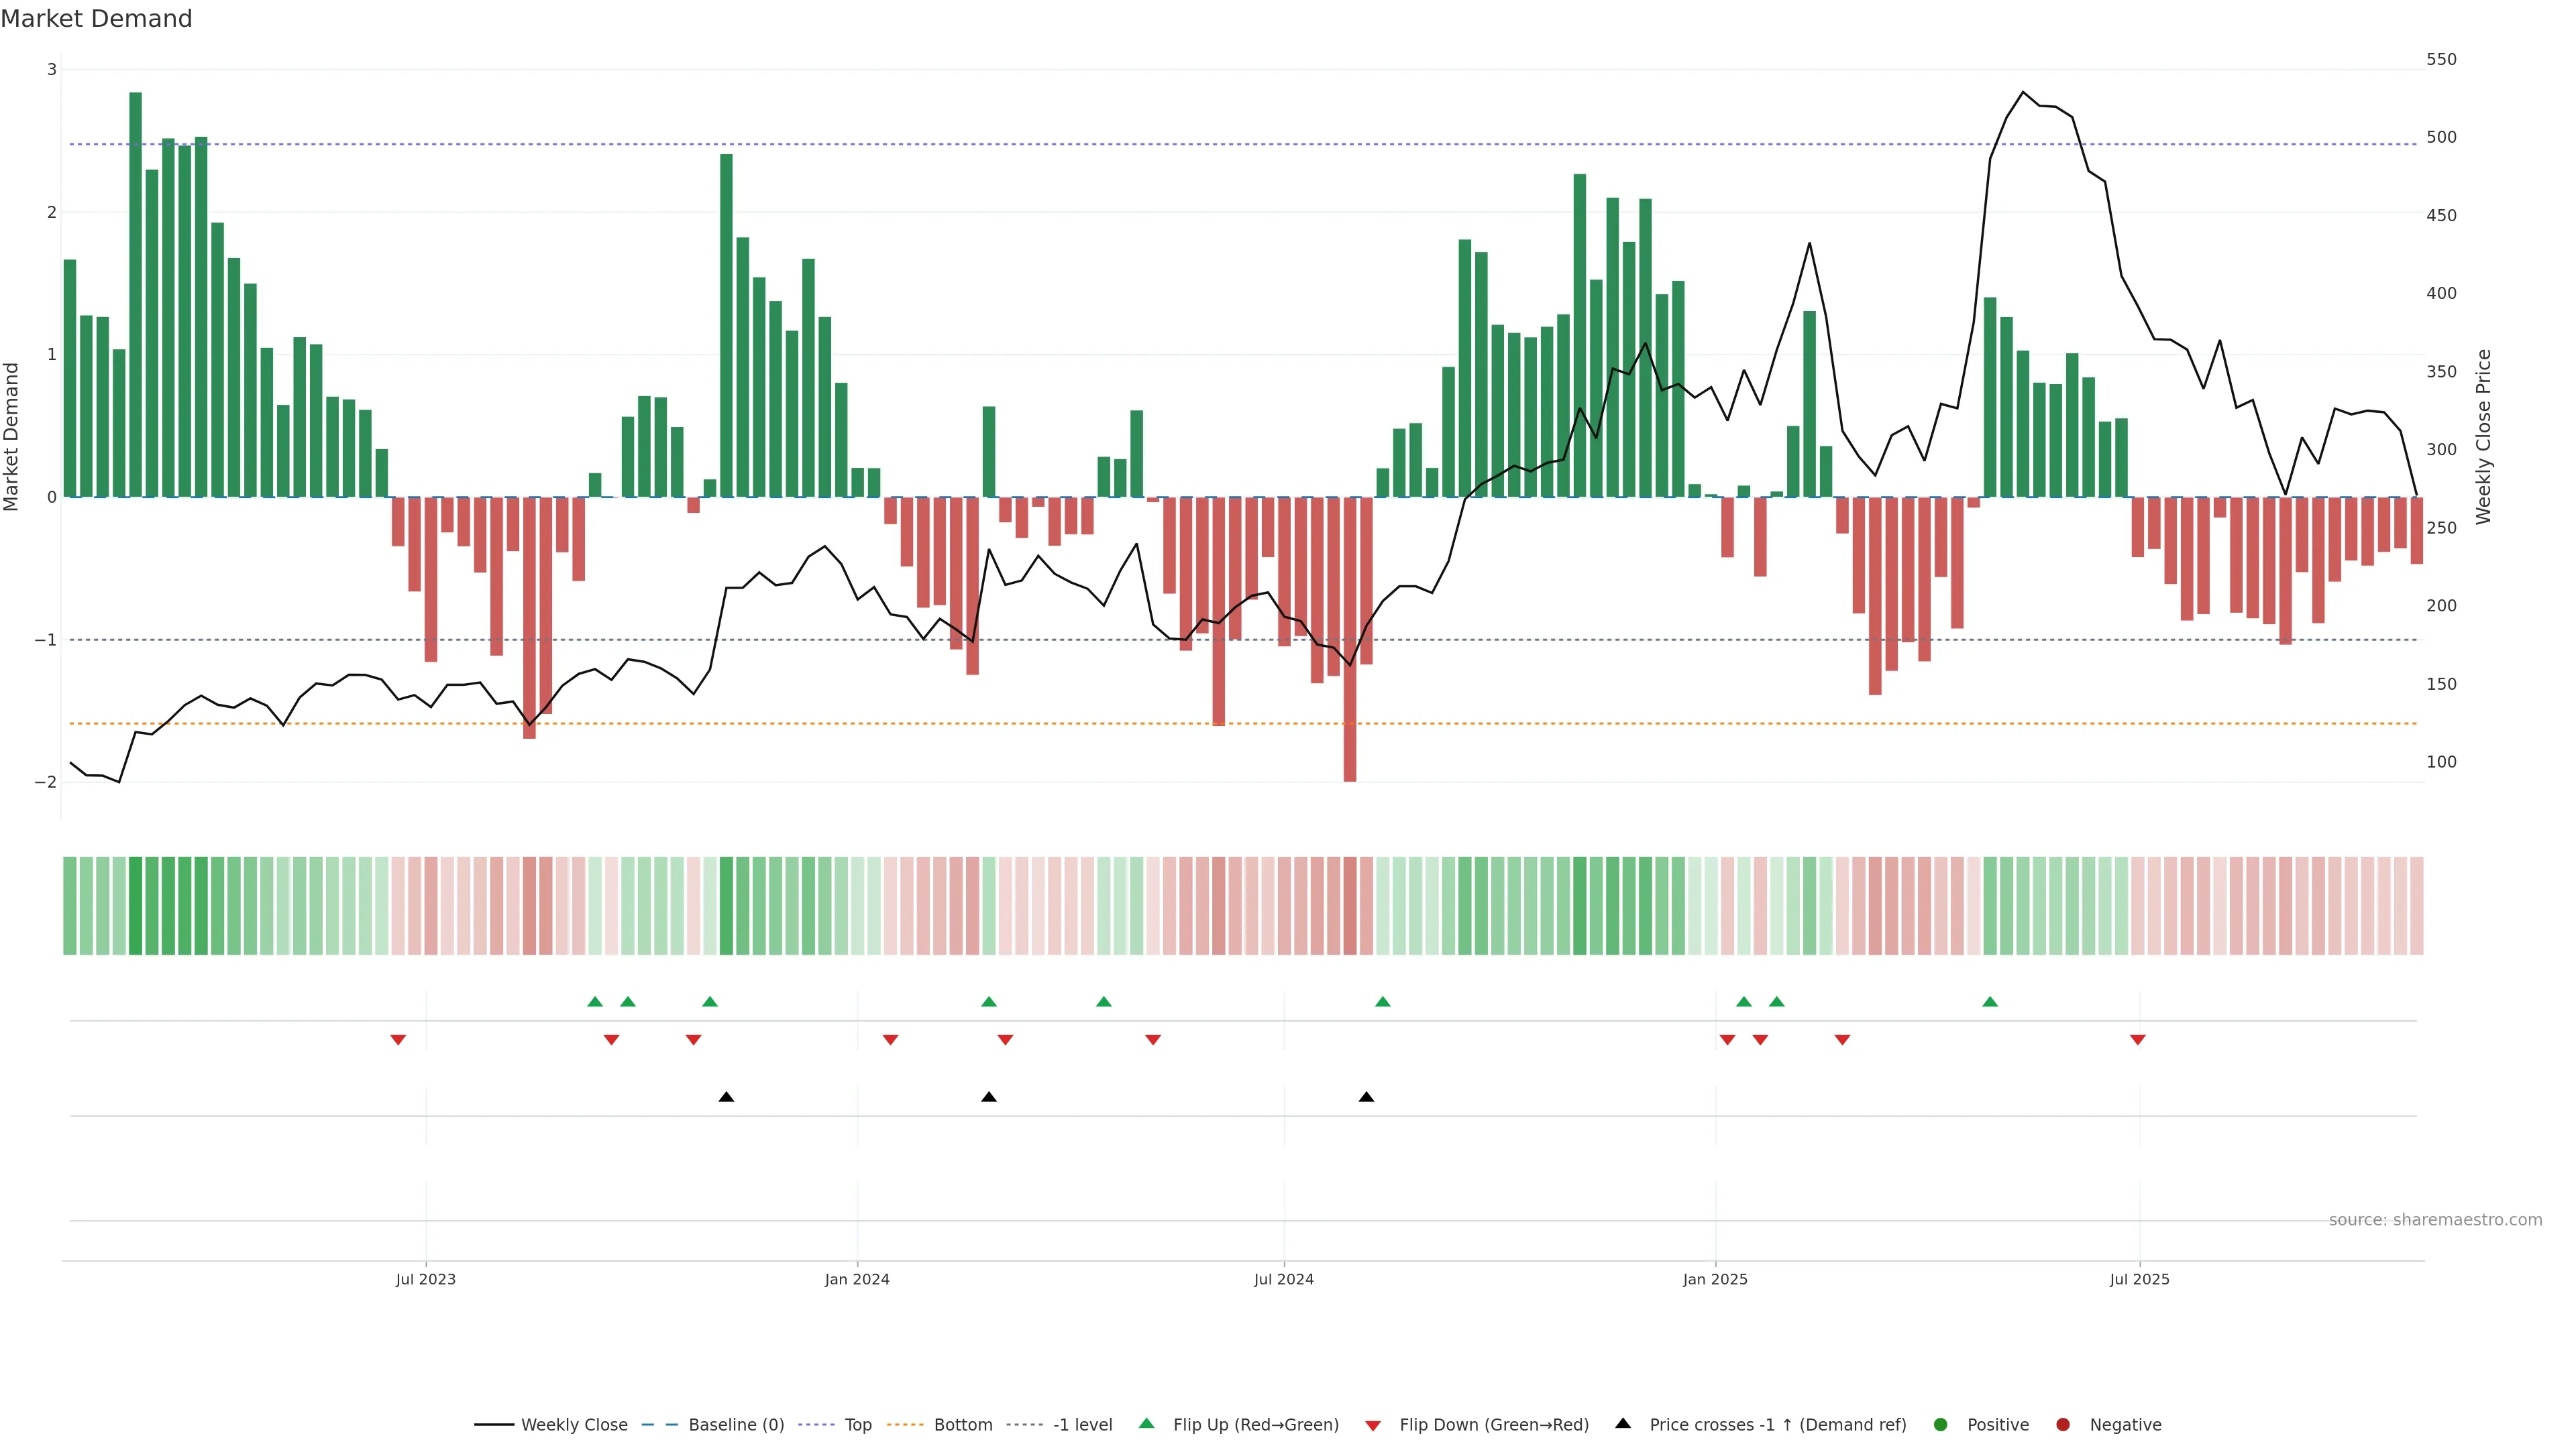Click the Jan 2025 x-axis label
The width and height of the screenshot is (2576, 1448).
point(1715,1279)
